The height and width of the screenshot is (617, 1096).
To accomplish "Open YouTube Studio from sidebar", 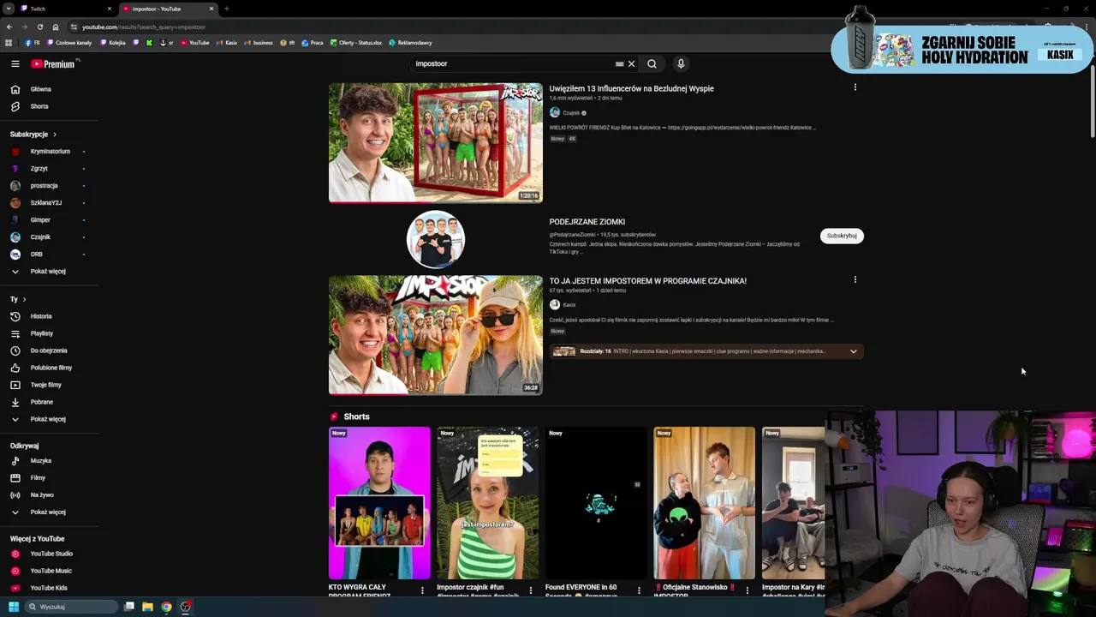I will click(51, 554).
